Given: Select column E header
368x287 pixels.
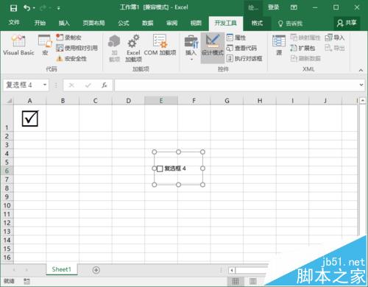Looking at the screenshot, I should click(x=161, y=101).
